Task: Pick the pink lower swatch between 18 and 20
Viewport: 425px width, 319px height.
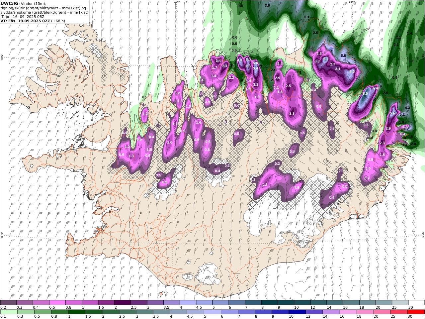Action: tap(365, 312)
